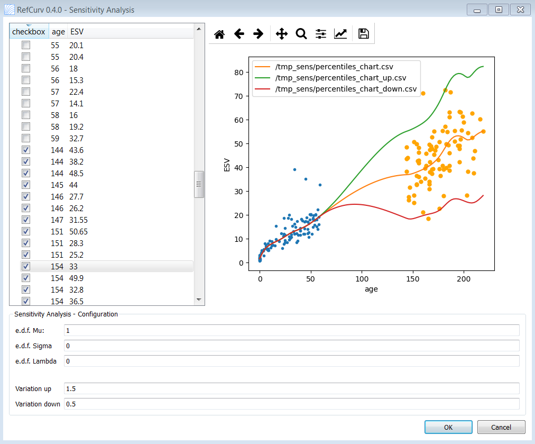Go back to previous plot view

point(239,34)
